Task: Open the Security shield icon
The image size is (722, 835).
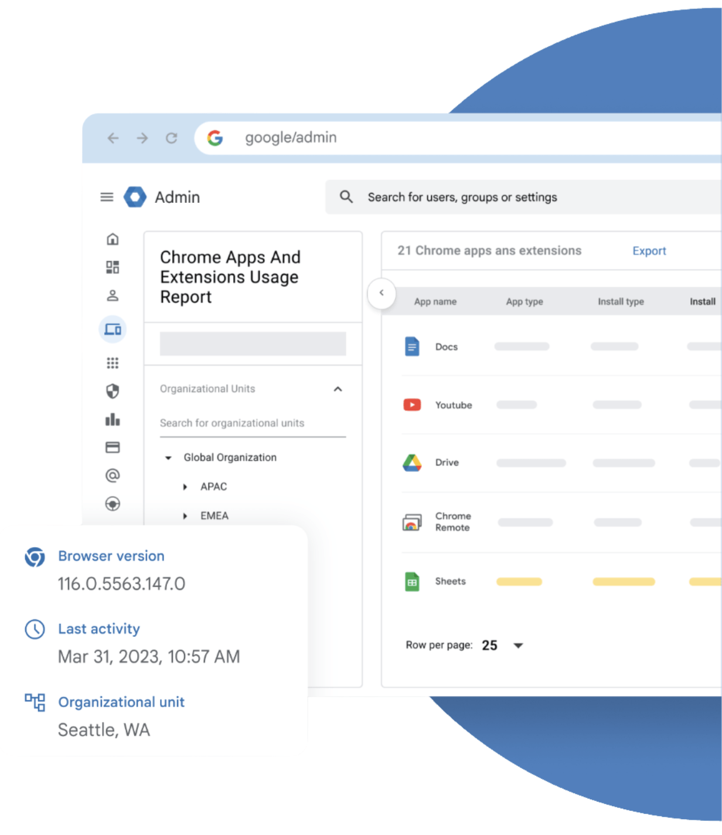Action: (113, 391)
